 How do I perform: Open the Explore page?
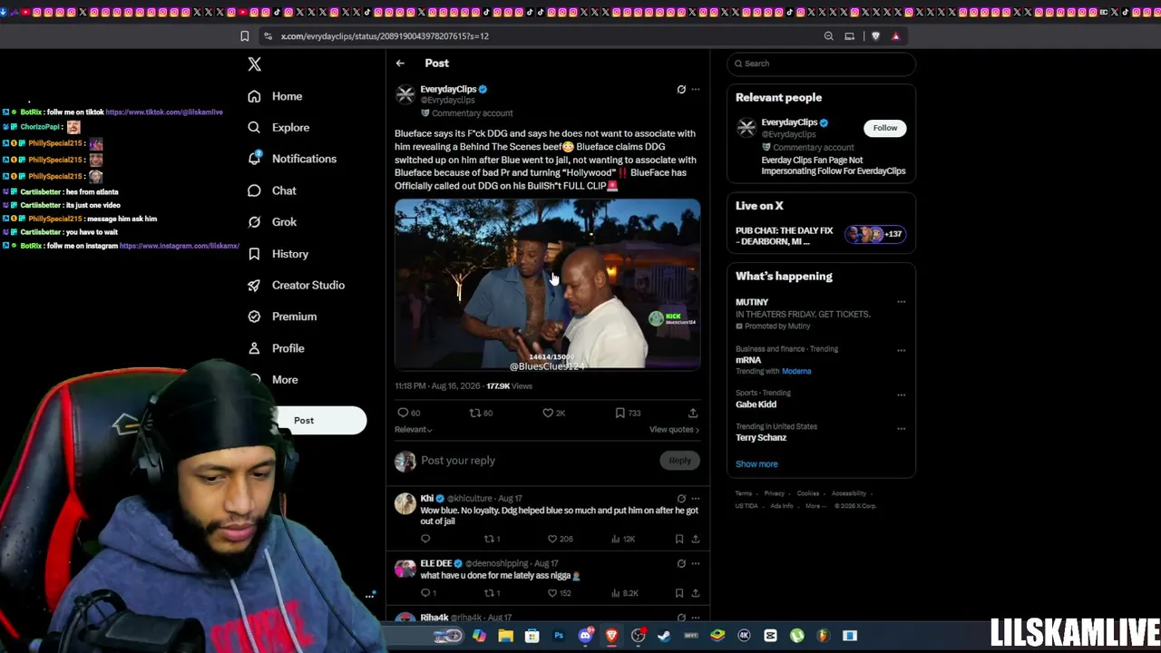[x=278, y=128]
